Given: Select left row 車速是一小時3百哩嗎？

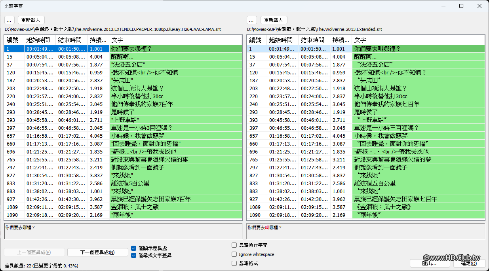Looking at the screenshot, I should click(123, 128).
